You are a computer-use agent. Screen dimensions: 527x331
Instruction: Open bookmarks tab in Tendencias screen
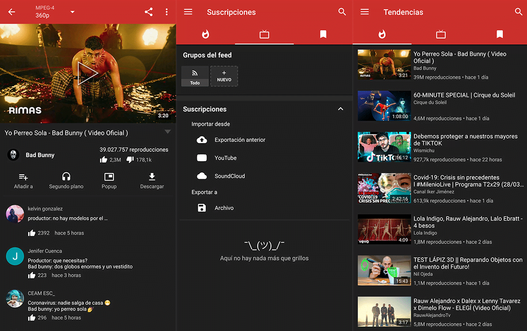500,34
